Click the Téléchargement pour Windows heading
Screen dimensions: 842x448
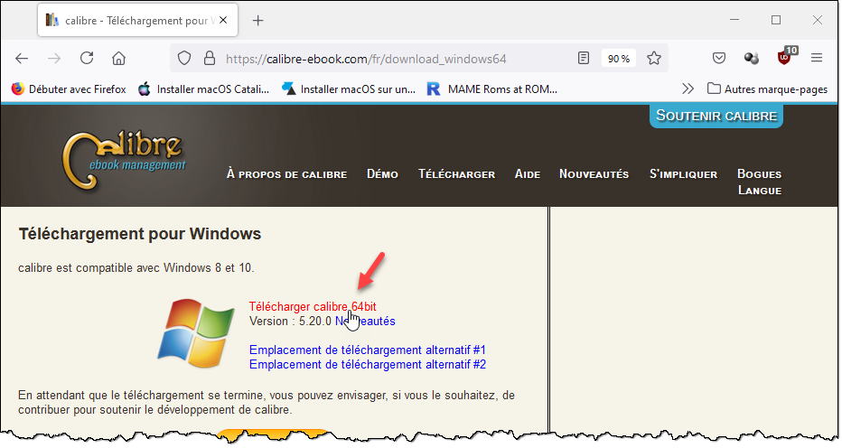pos(140,234)
